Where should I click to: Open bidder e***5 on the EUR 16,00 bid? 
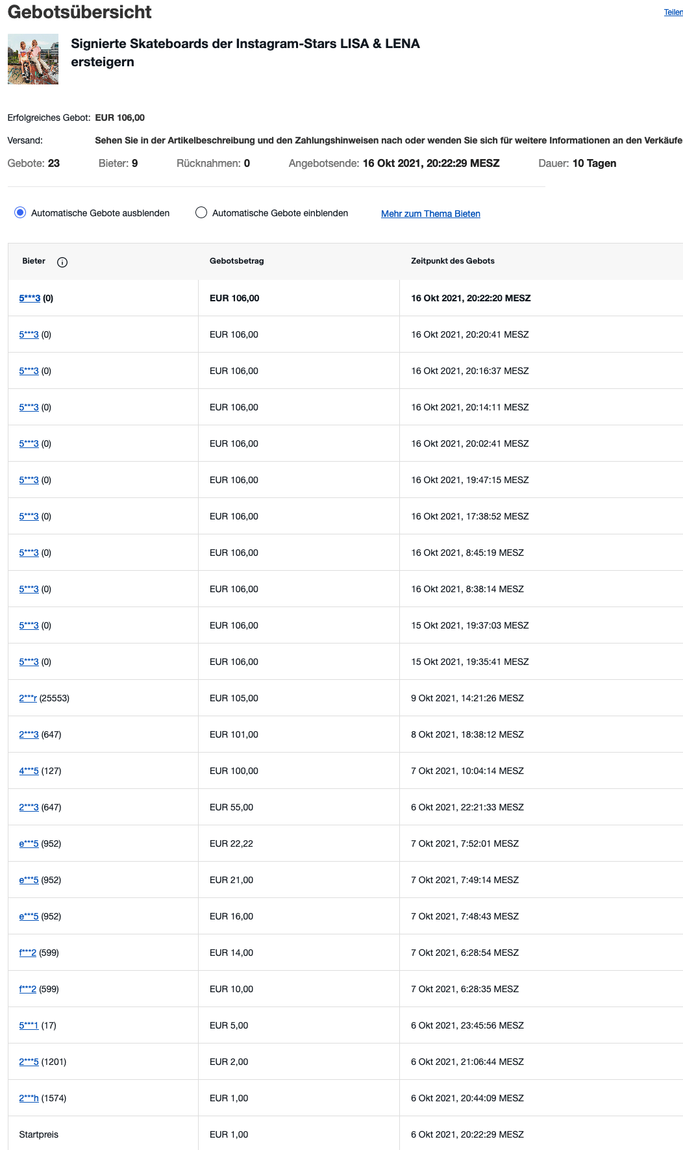(x=29, y=916)
